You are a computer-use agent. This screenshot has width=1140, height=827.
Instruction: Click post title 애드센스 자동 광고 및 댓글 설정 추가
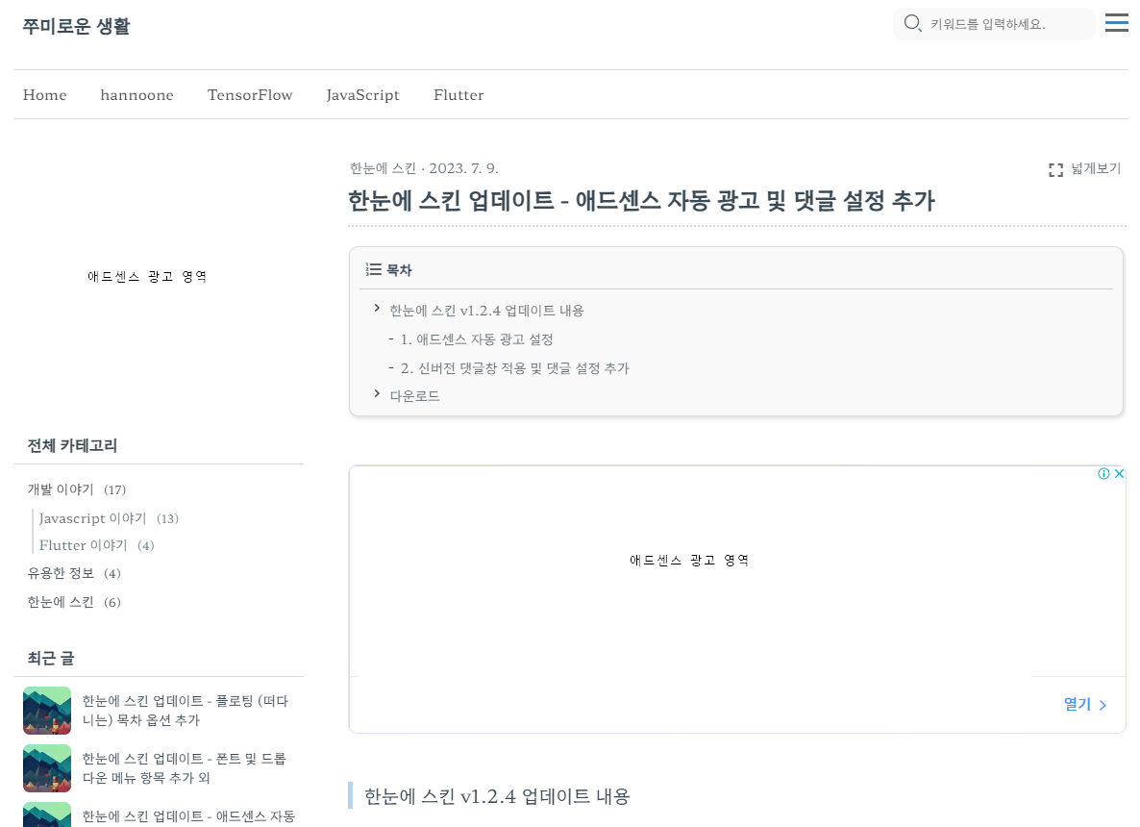point(641,200)
